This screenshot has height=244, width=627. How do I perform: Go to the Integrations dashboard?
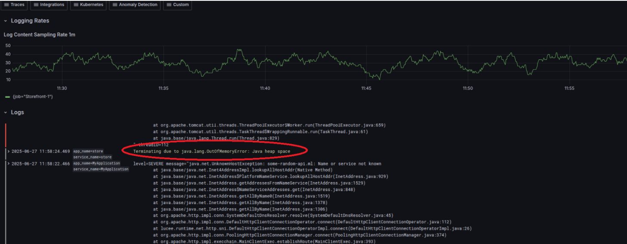click(x=52, y=5)
